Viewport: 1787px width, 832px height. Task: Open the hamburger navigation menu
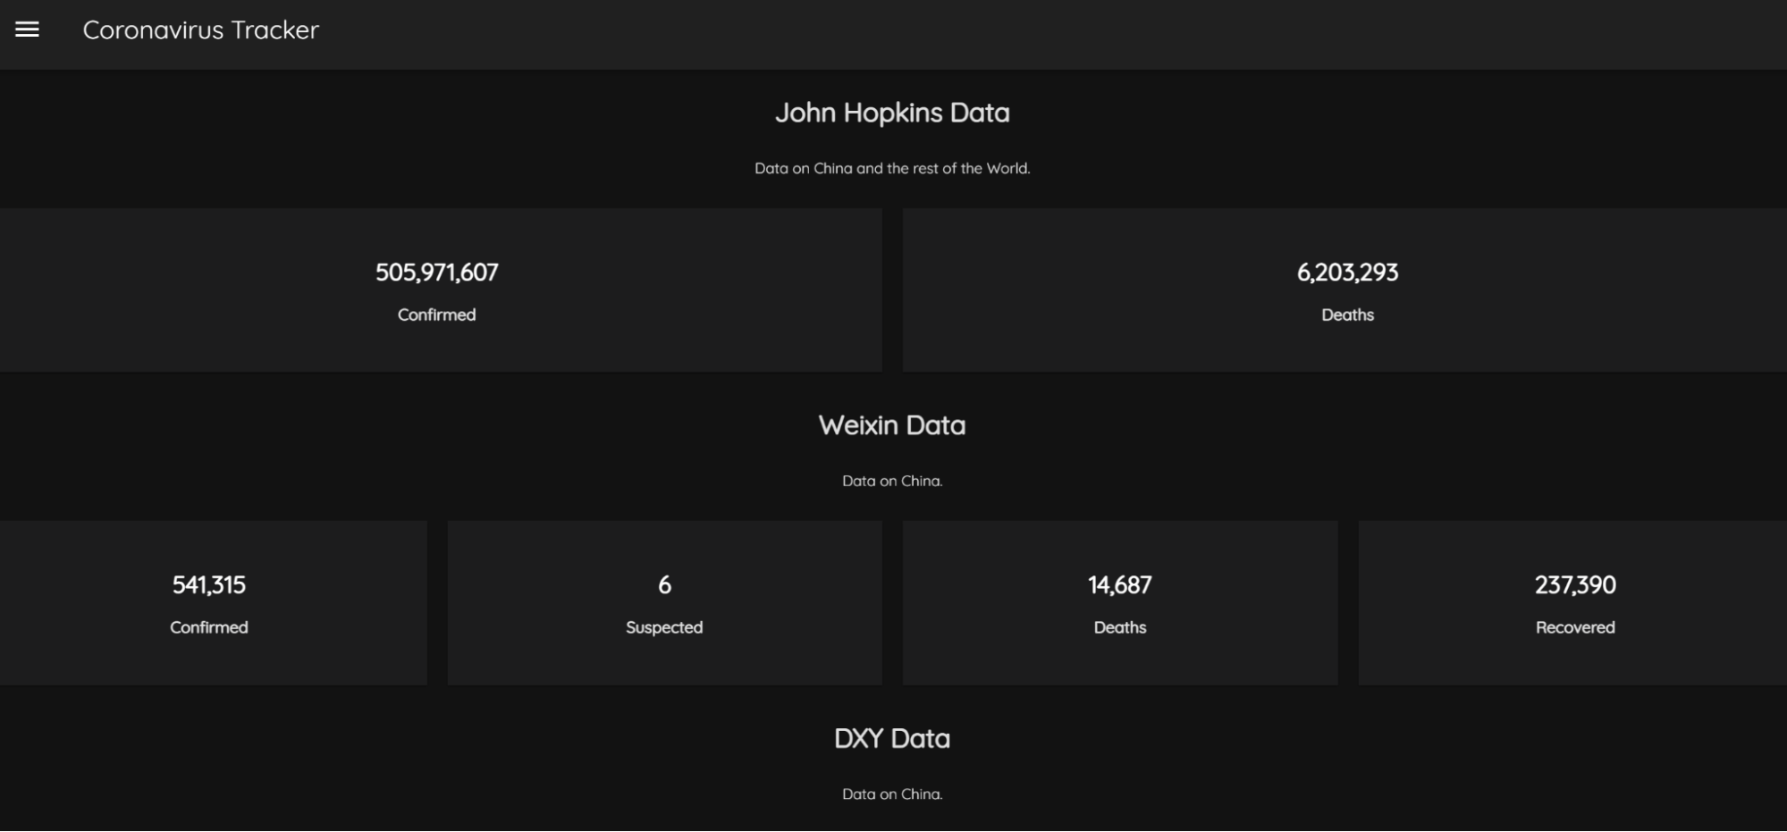point(28,29)
